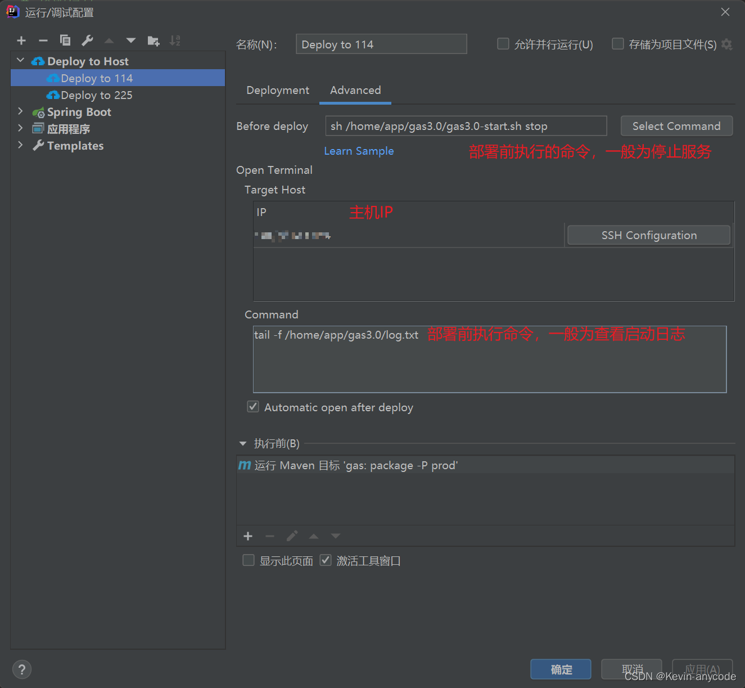Add a before-launch task
Image resolution: width=745 pixels, height=688 pixels.
point(248,536)
